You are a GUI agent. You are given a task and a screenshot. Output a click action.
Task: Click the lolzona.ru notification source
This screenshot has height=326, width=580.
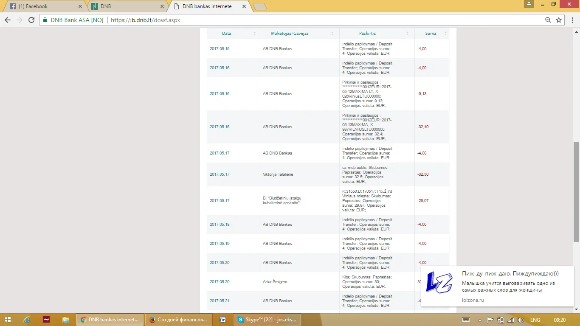[473, 300]
